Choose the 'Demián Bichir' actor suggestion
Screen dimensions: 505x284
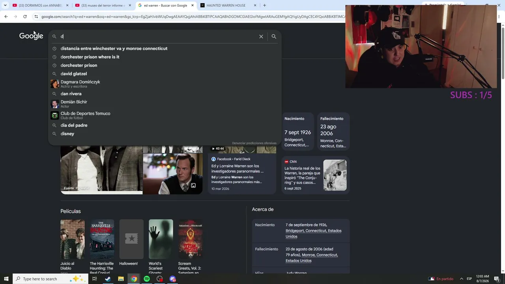pyautogui.click(x=165, y=104)
